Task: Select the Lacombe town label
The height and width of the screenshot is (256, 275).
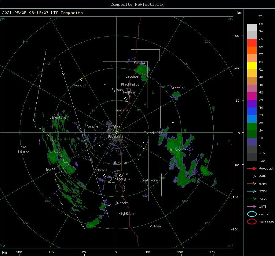Action: point(132,76)
